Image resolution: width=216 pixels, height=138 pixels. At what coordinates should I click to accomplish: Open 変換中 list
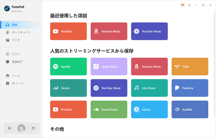pyautogui.click(x=21, y=54)
